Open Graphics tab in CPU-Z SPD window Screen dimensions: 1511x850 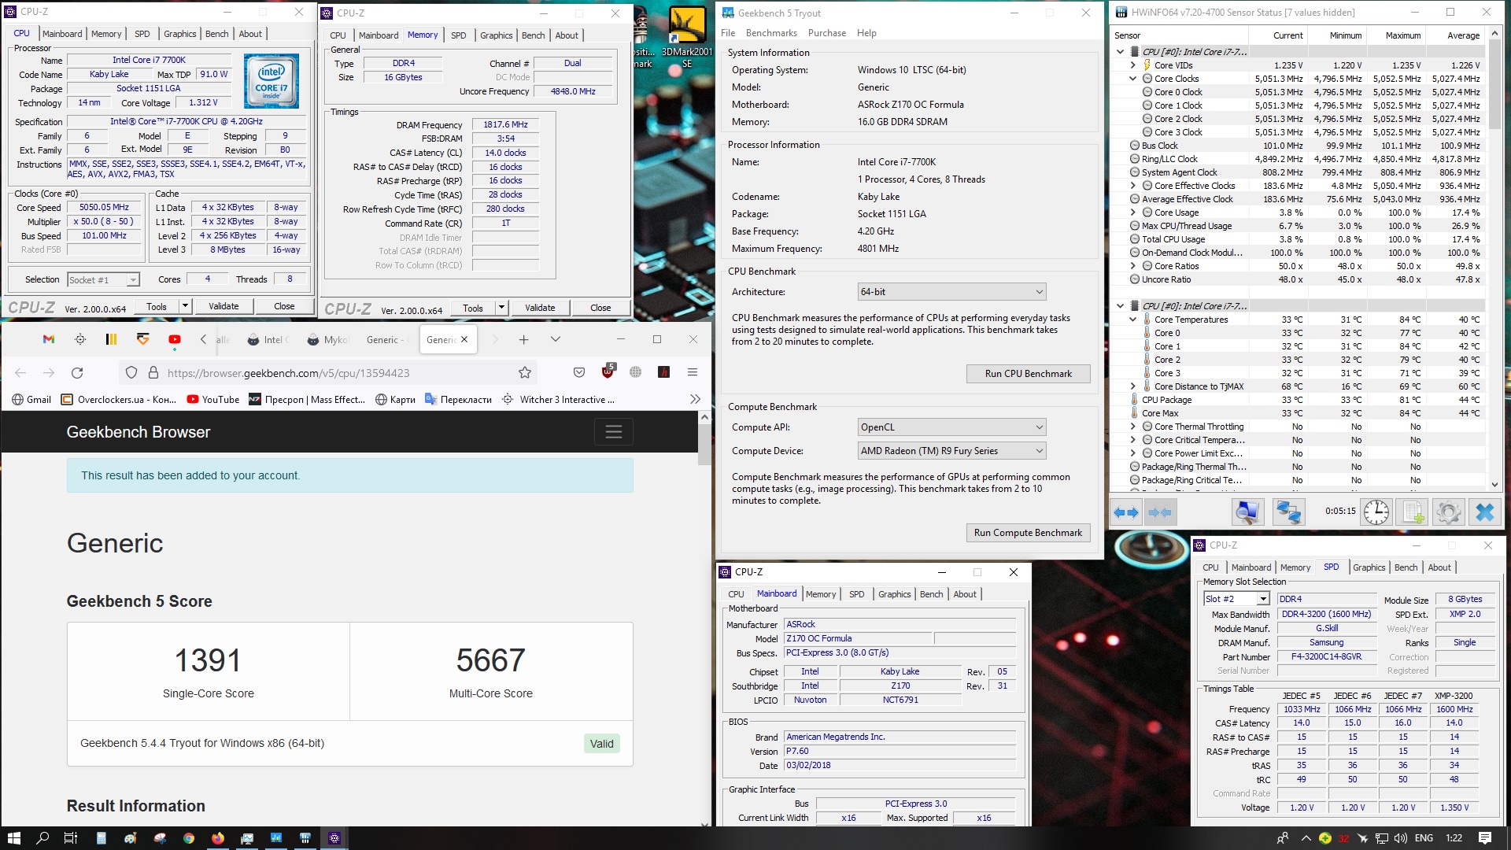tap(1369, 567)
